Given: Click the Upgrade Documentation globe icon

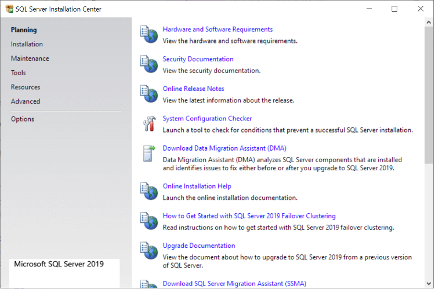Looking at the screenshot, I should (x=149, y=250).
